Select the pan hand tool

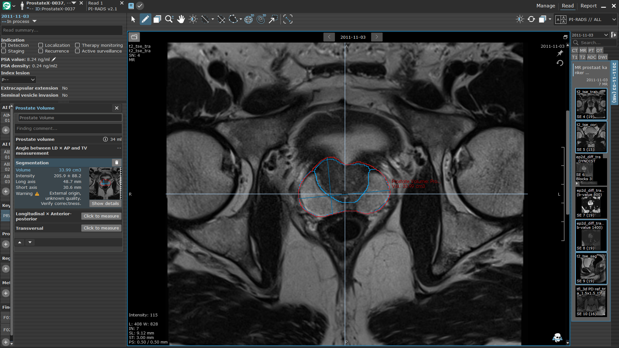tap(181, 19)
